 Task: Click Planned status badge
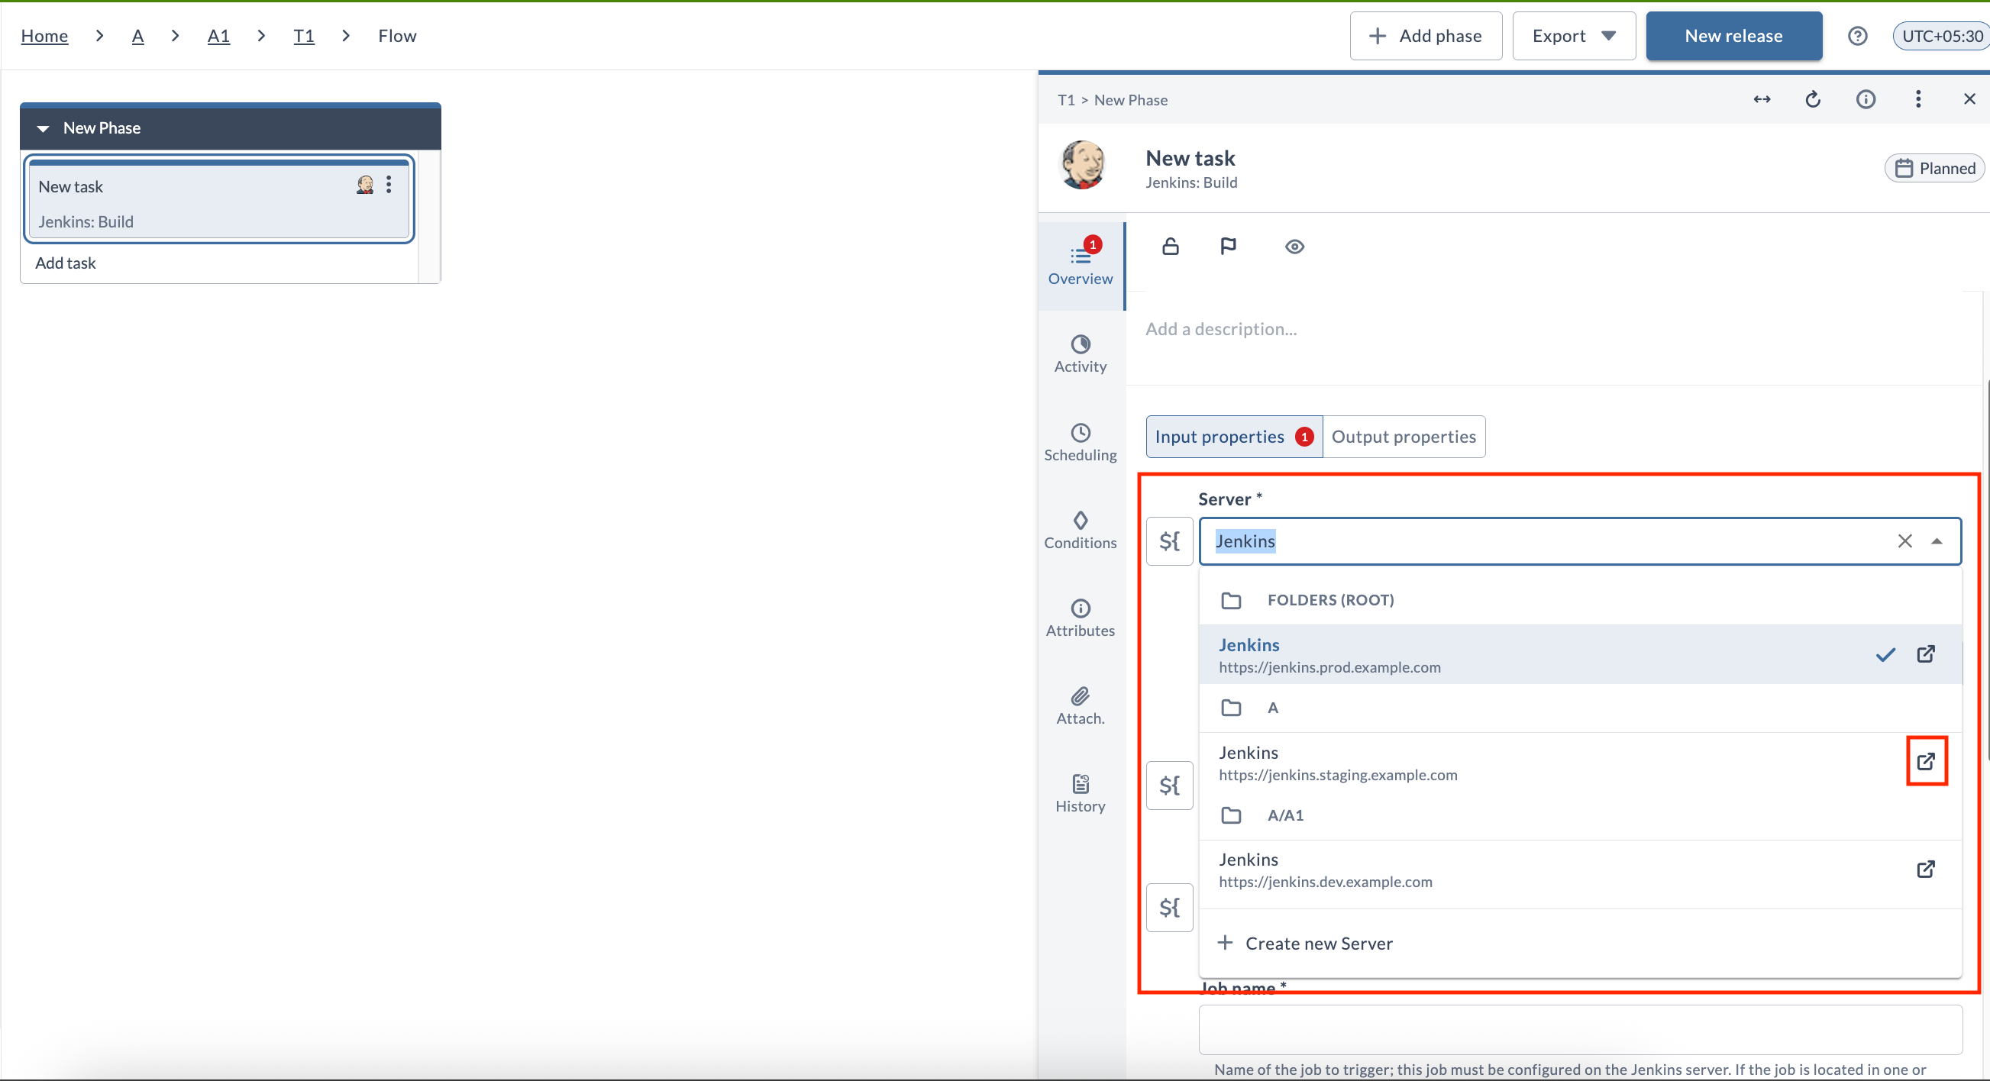[x=1934, y=168]
